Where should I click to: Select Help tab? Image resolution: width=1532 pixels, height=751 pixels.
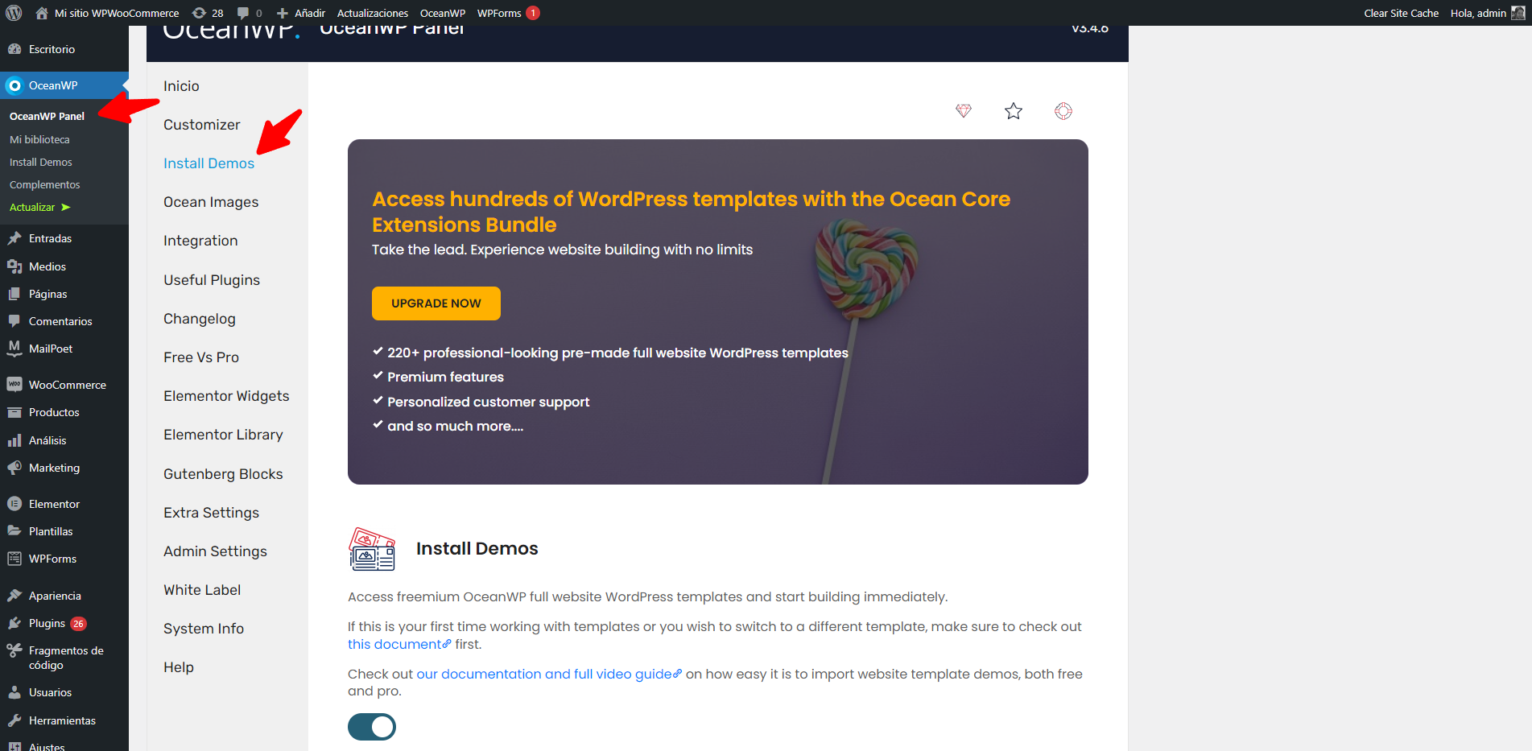tap(179, 667)
